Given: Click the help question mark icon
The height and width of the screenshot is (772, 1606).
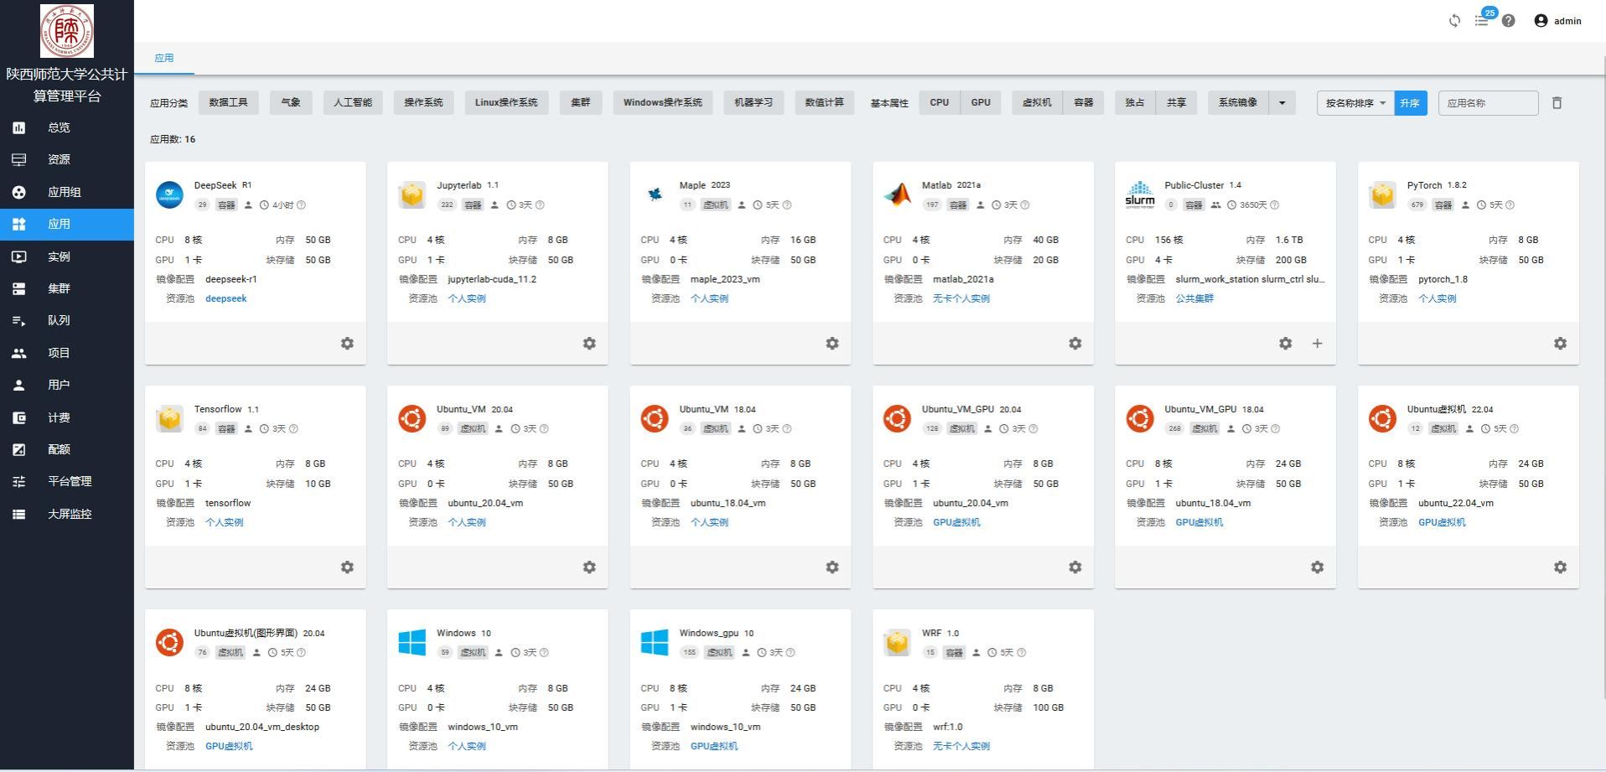Looking at the screenshot, I should pyautogui.click(x=1508, y=21).
